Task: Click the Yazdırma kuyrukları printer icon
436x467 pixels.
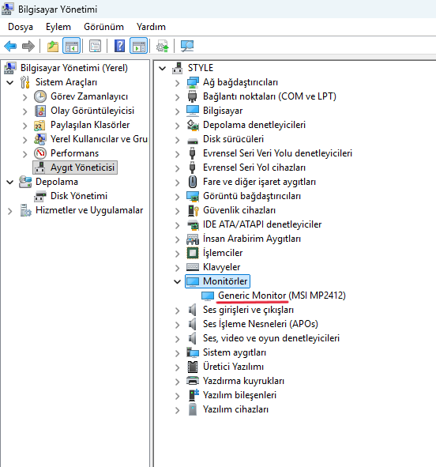Action: (x=193, y=380)
